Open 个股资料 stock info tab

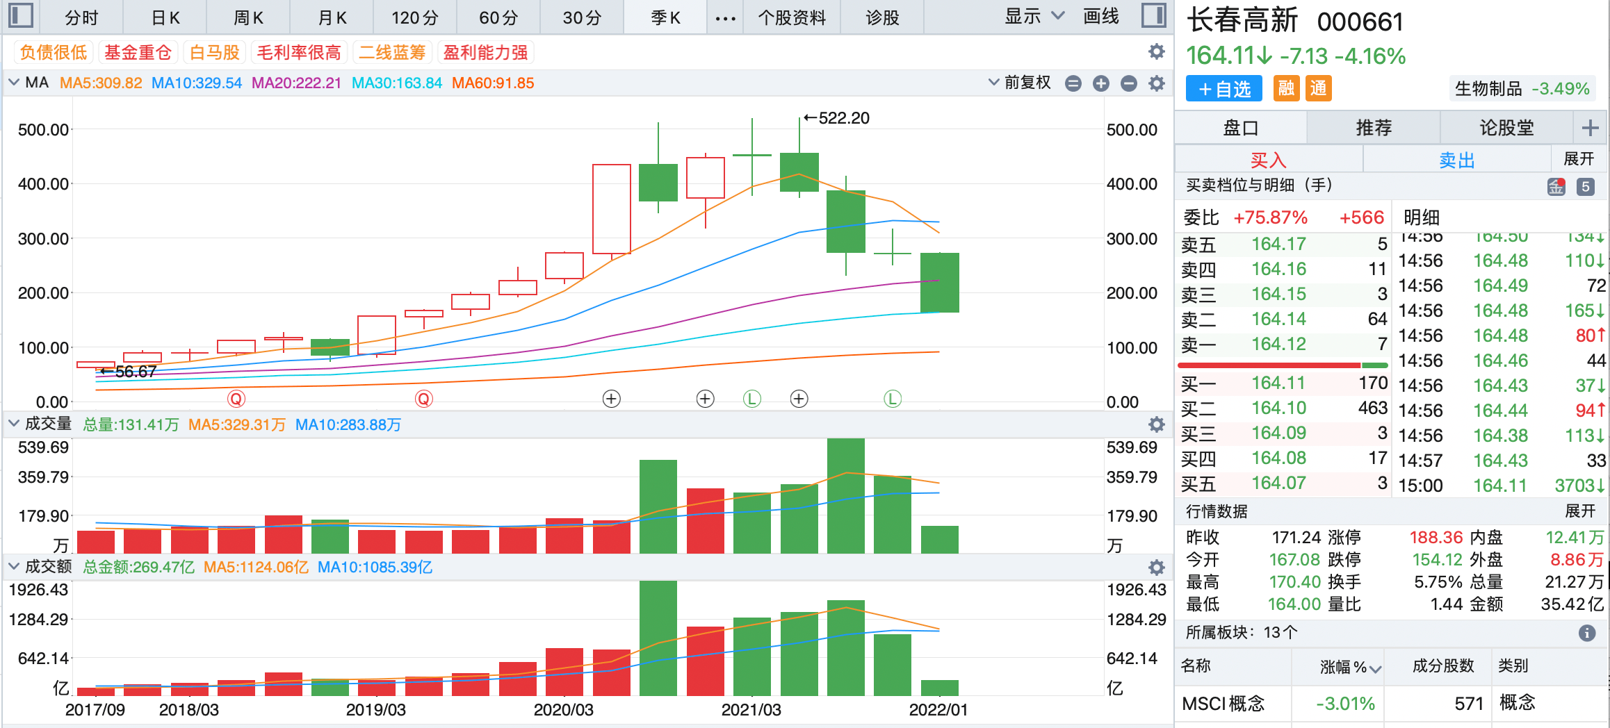tap(792, 18)
